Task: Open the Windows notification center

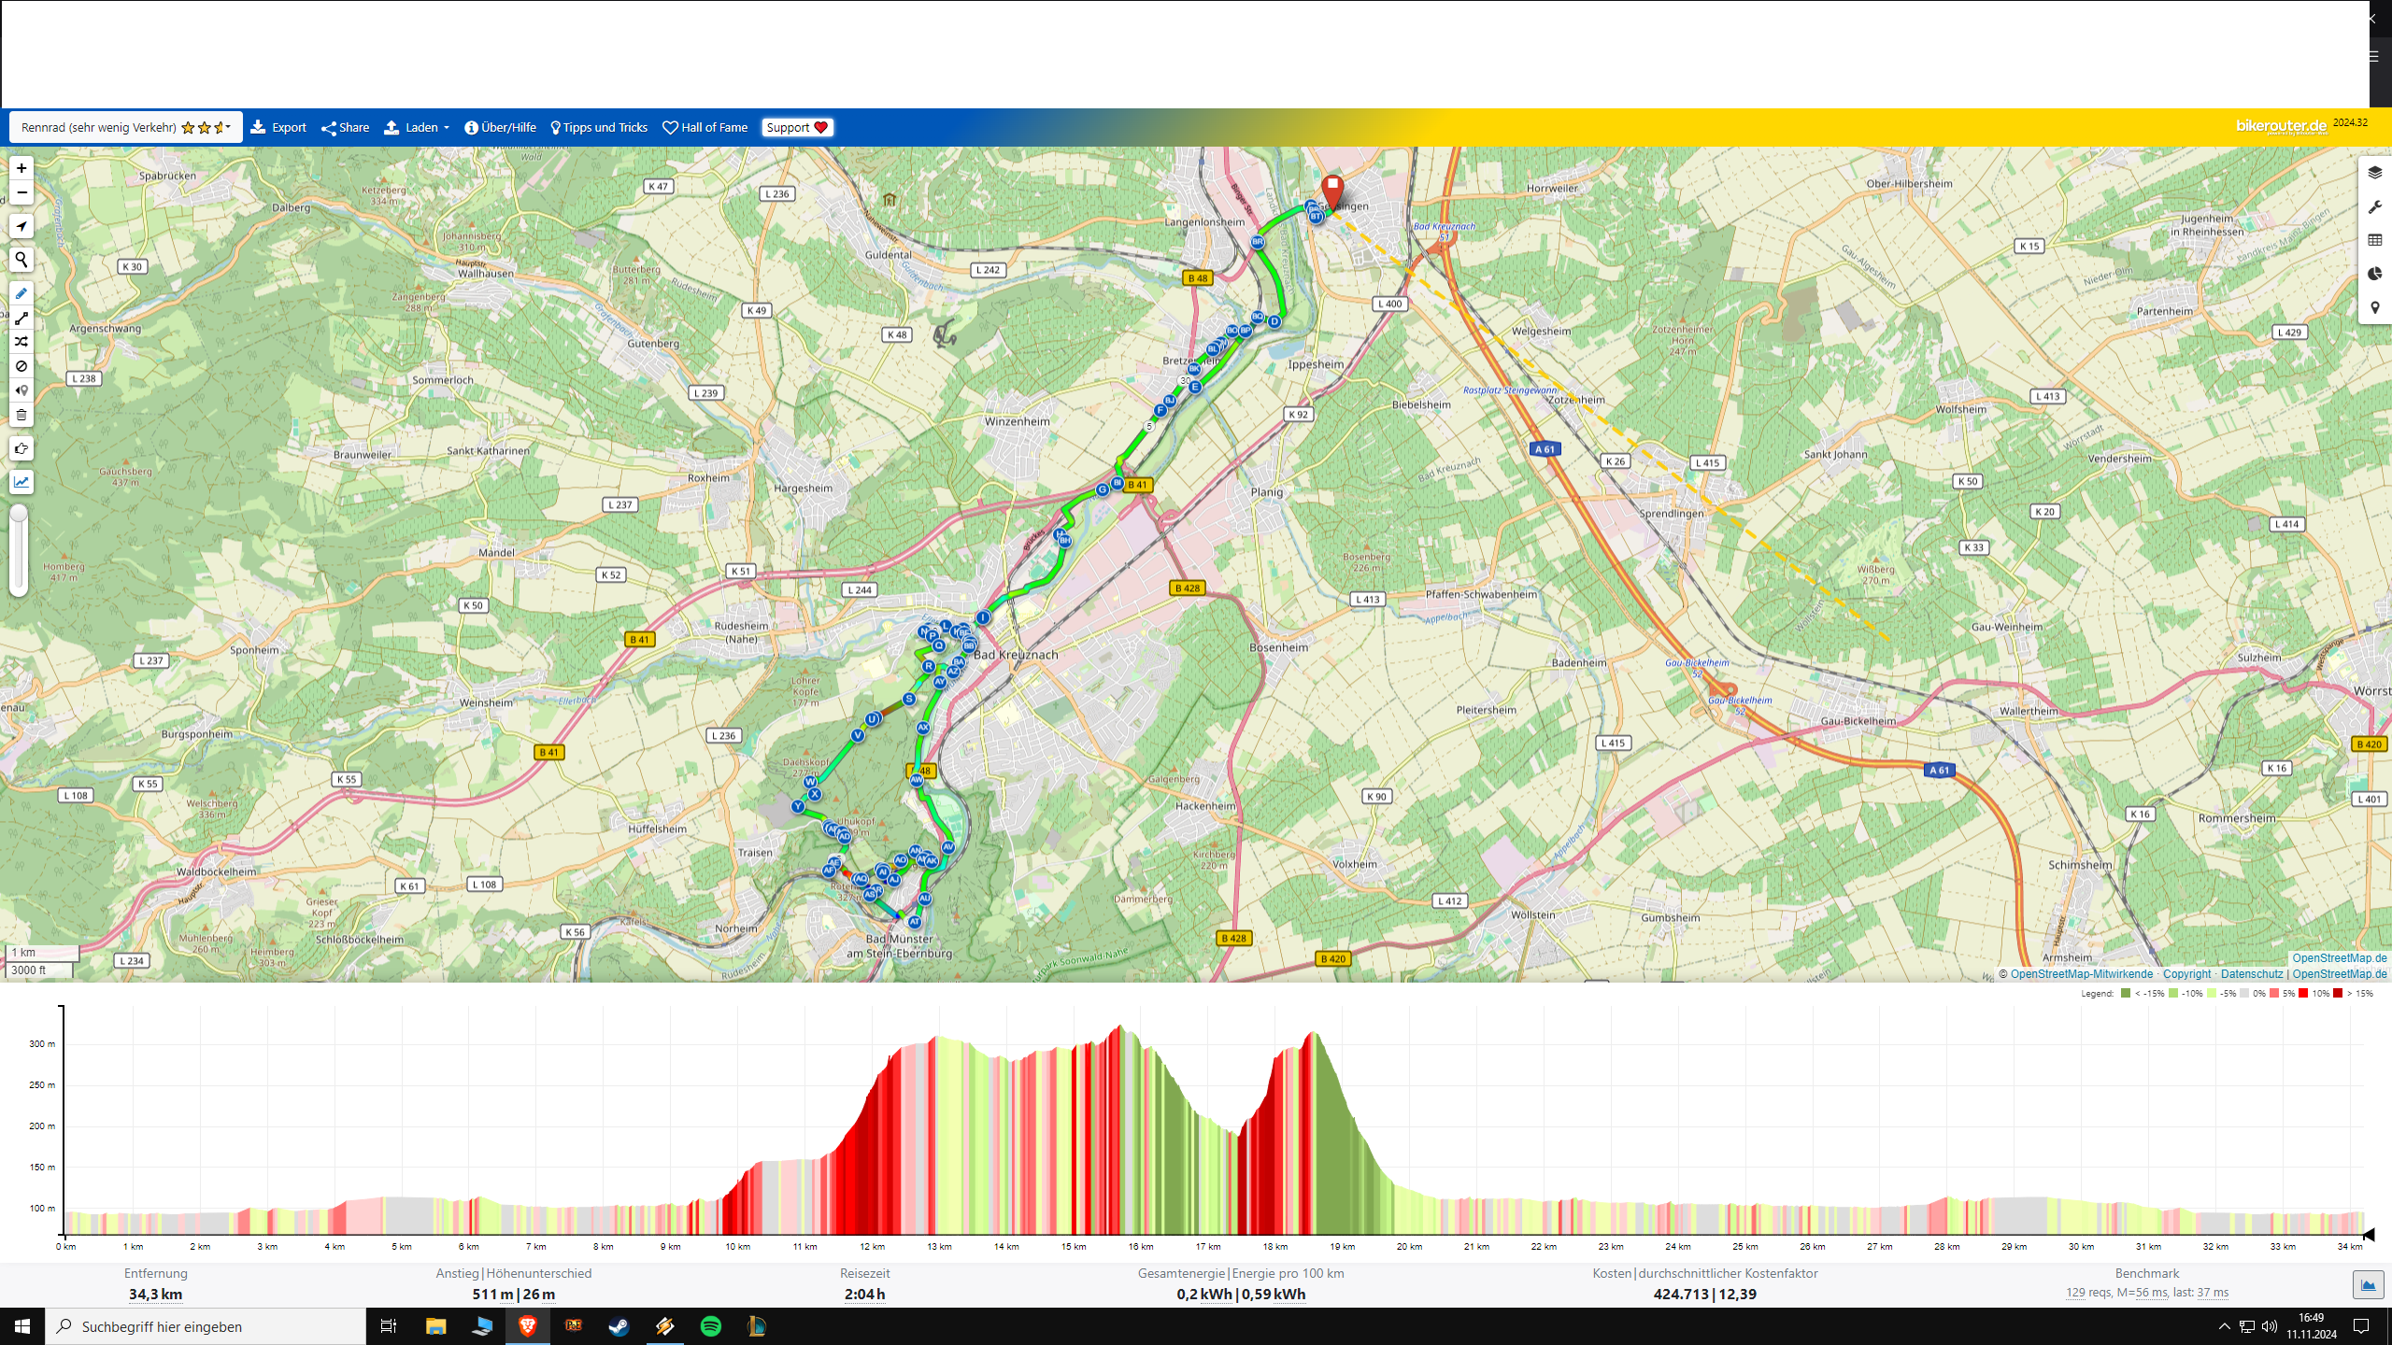Action: pos(2361,1326)
